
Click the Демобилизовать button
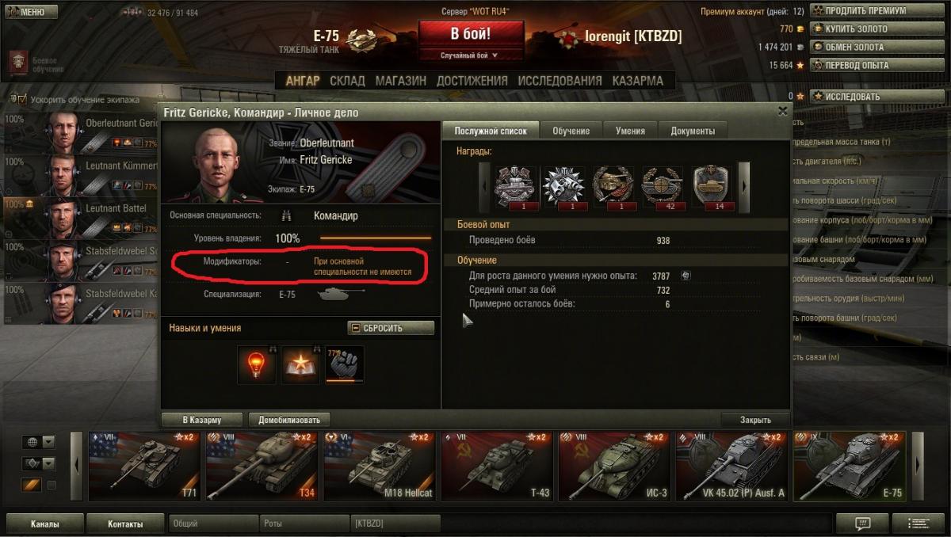tap(289, 420)
